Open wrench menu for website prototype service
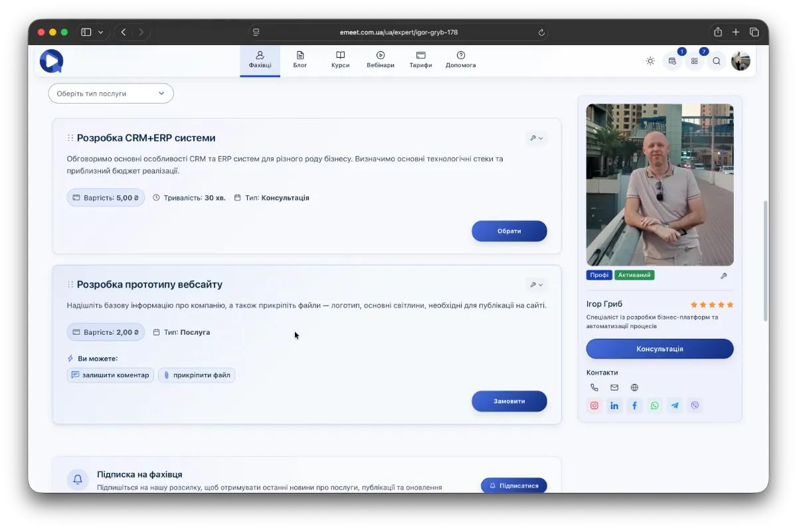Viewport: 797px width, 530px height. pyautogui.click(x=536, y=284)
